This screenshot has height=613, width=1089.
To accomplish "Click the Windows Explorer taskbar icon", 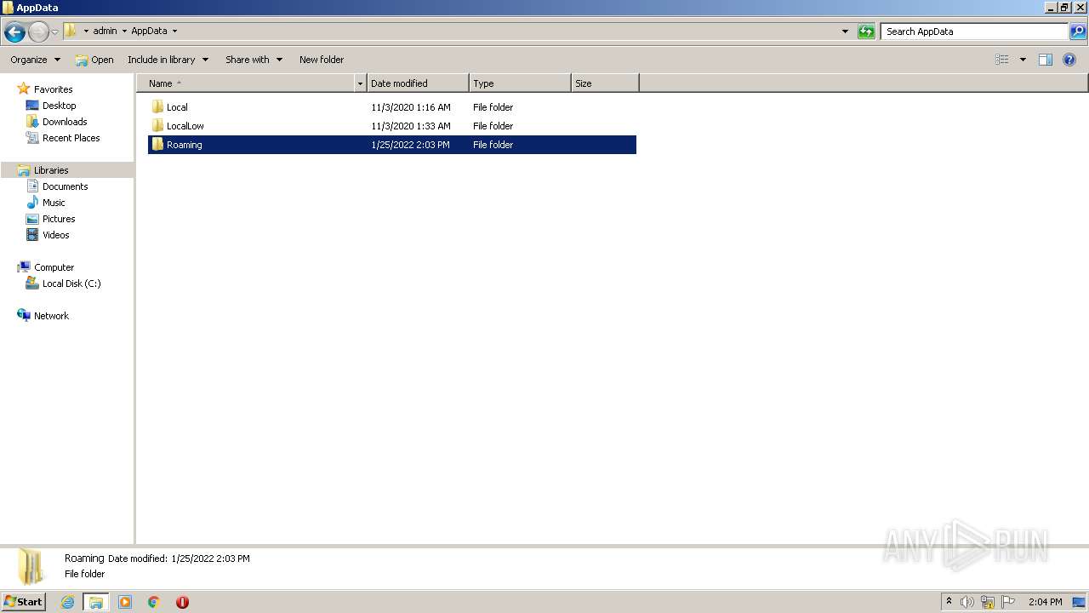I will 96,602.
